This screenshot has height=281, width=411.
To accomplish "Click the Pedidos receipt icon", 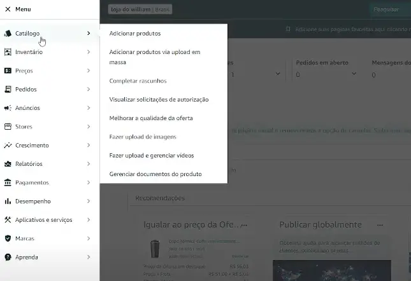I will click(8, 90).
